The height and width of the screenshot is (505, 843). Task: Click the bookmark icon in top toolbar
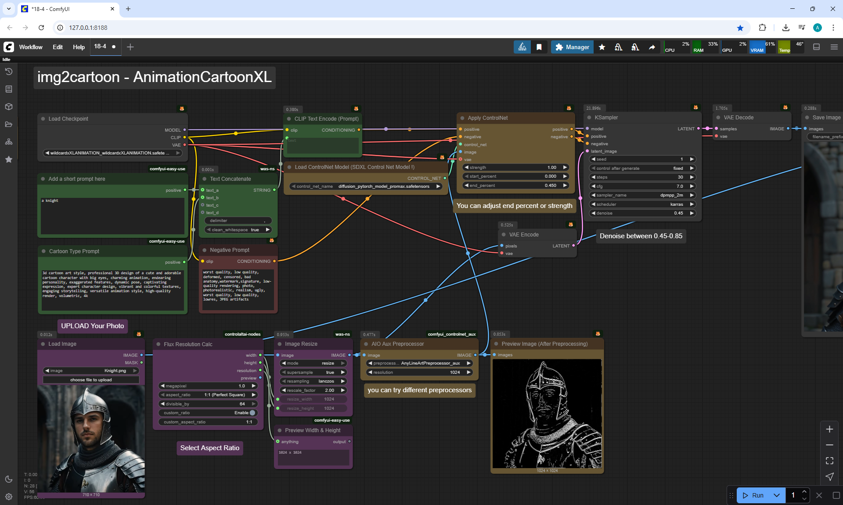(x=539, y=47)
